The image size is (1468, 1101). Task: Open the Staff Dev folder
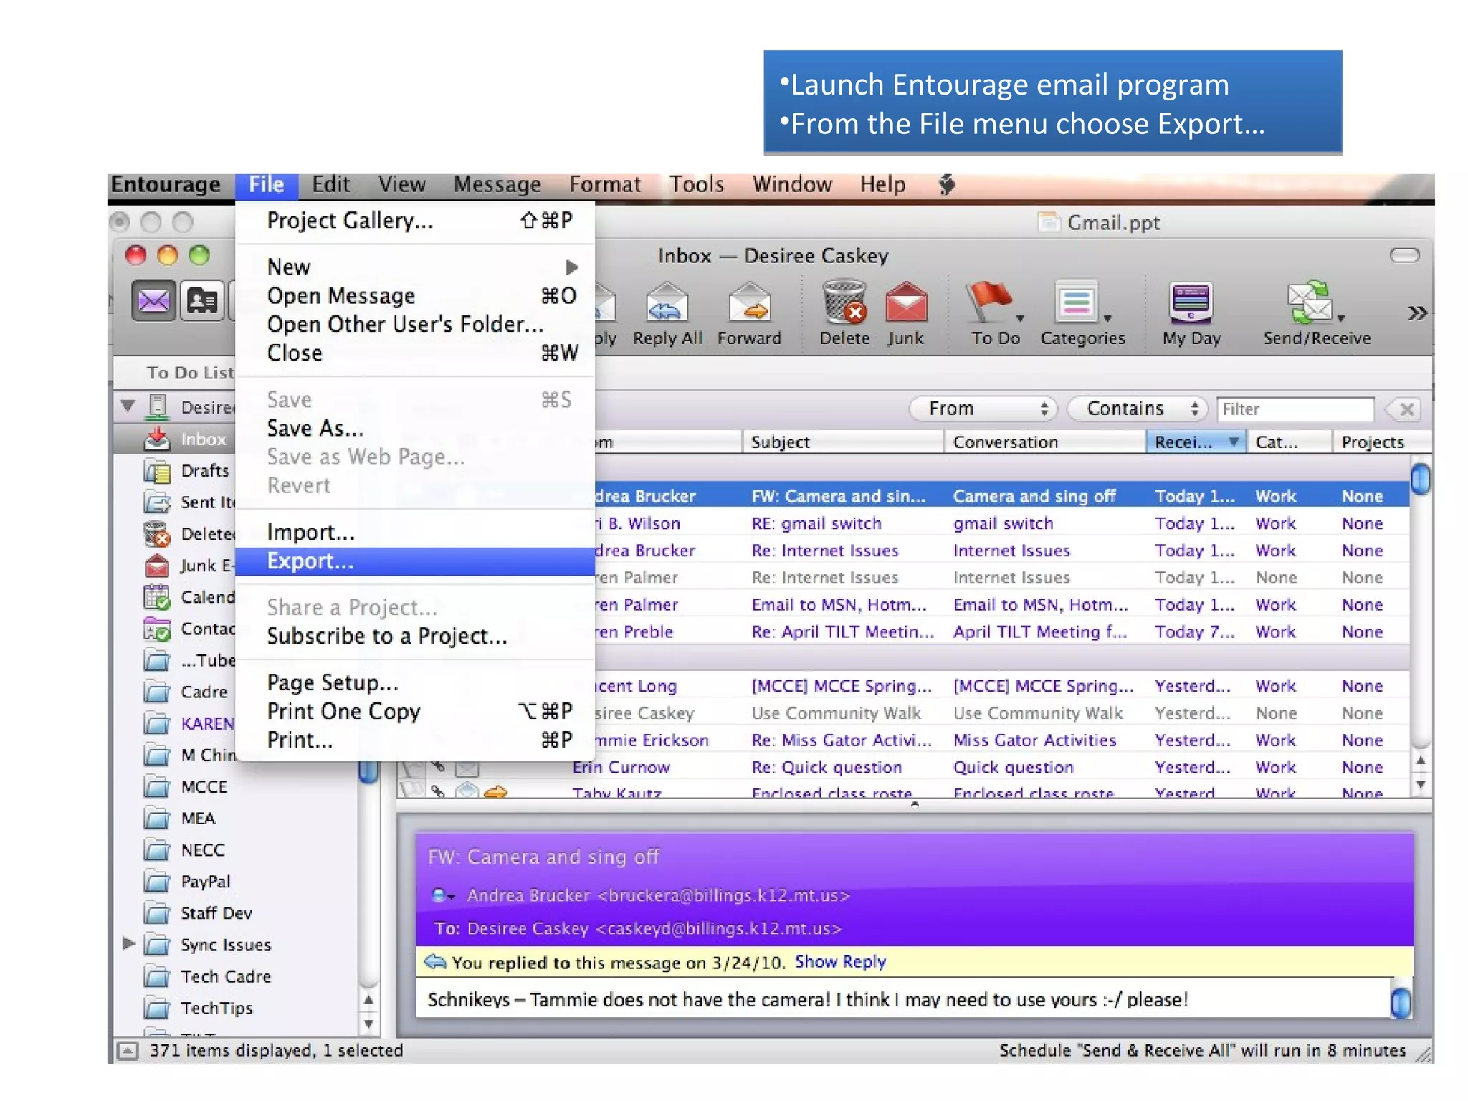click(x=198, y=913)
